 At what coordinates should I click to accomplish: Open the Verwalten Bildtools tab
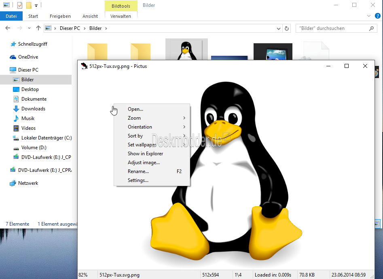pyautogui.click(x=121, y=16)
